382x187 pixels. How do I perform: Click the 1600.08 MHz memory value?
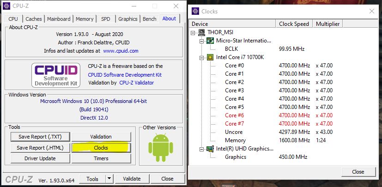point(294,140)
